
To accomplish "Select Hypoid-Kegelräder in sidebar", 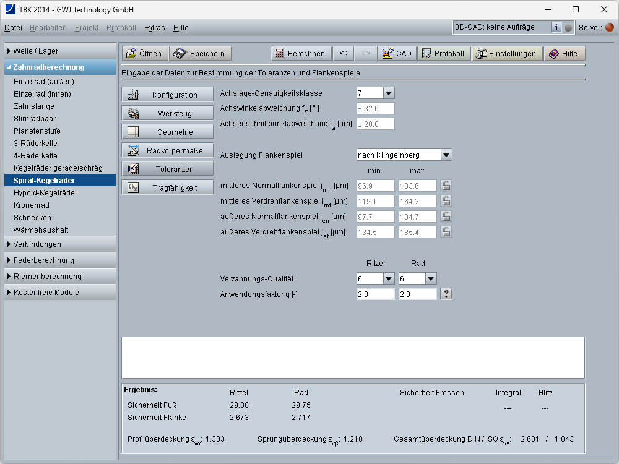I will [x=45, y=192].
